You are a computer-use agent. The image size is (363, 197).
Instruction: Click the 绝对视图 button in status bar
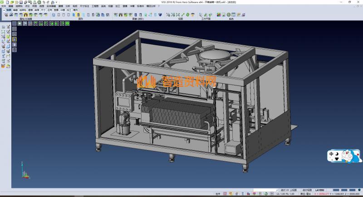[307, 191]
